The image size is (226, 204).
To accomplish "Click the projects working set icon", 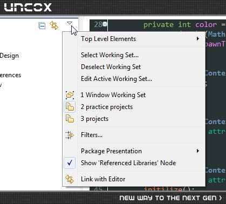I will click(70, 119).
